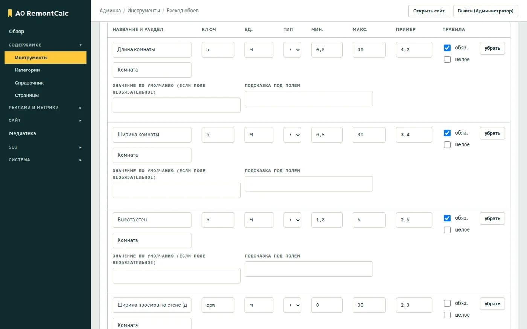Viewport: 527px width, 329px height.
Task: Enable 'обяз.' for Ширина проёмов row
Action: pos(447,303)
